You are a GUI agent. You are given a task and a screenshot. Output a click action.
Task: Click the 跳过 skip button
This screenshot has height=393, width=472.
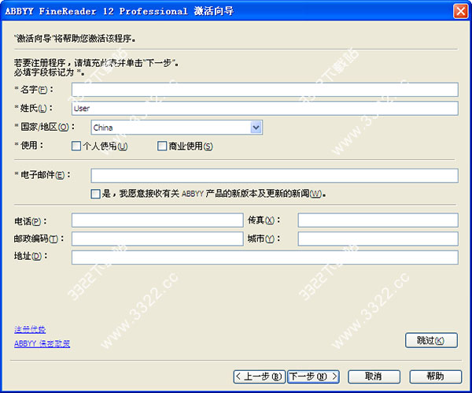tap(431, 340)
